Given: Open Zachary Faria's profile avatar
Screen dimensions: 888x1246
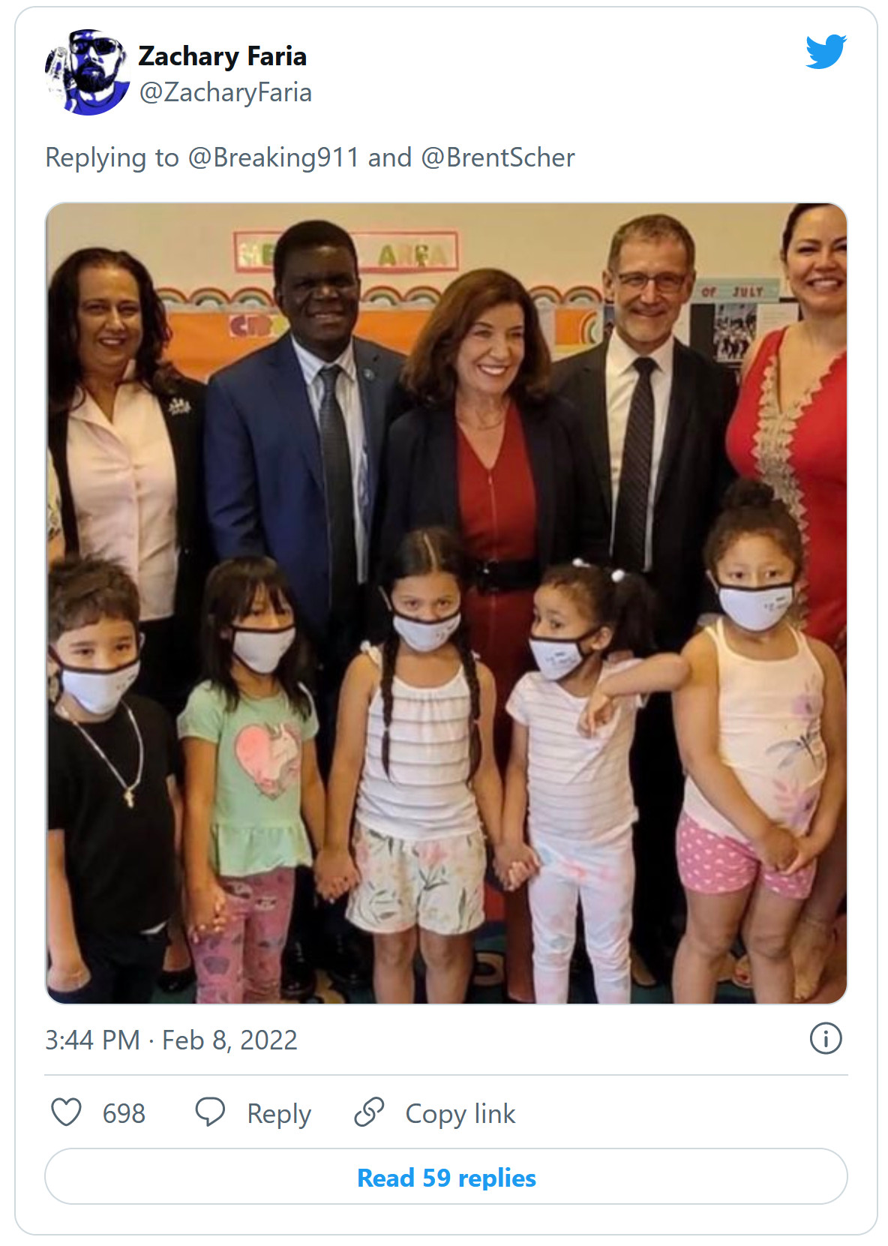Looking at the screenshot, I should click(x=87, y=72).
